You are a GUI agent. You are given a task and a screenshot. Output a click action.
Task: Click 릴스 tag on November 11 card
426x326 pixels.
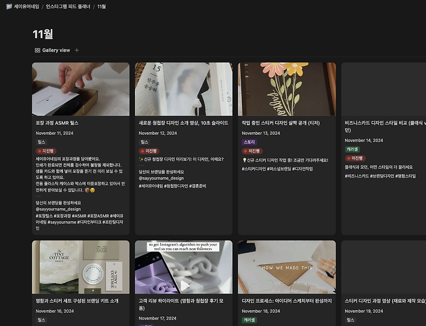[x=41, y=142]
